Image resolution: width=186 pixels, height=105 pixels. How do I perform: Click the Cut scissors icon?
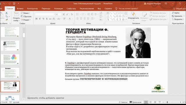pos(6,13)
